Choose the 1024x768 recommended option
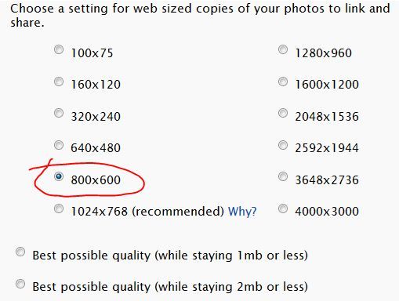The width and height of the screenshot is (399, 301). click(59, 209)
